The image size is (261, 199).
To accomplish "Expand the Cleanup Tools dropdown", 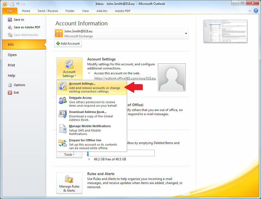I will coord(69,155).
